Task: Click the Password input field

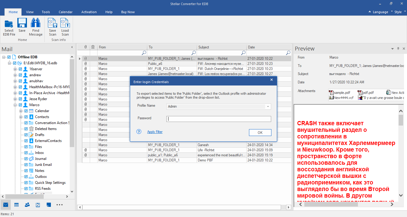Action: pyautogui.click(x=218, y=119)
